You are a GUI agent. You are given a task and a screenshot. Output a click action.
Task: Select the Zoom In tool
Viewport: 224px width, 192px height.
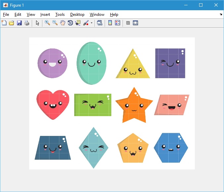coord(47,23)
